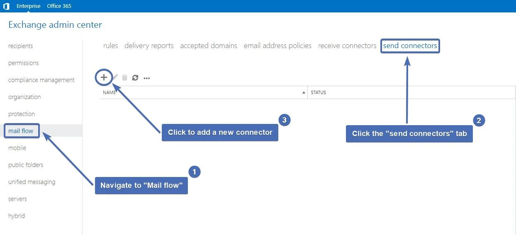Open mobile section
This screenshot has height=235, width=516.
[17, 148]
